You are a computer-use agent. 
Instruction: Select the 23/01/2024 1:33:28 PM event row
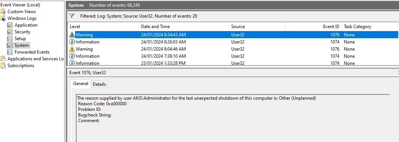click(233, 63)
